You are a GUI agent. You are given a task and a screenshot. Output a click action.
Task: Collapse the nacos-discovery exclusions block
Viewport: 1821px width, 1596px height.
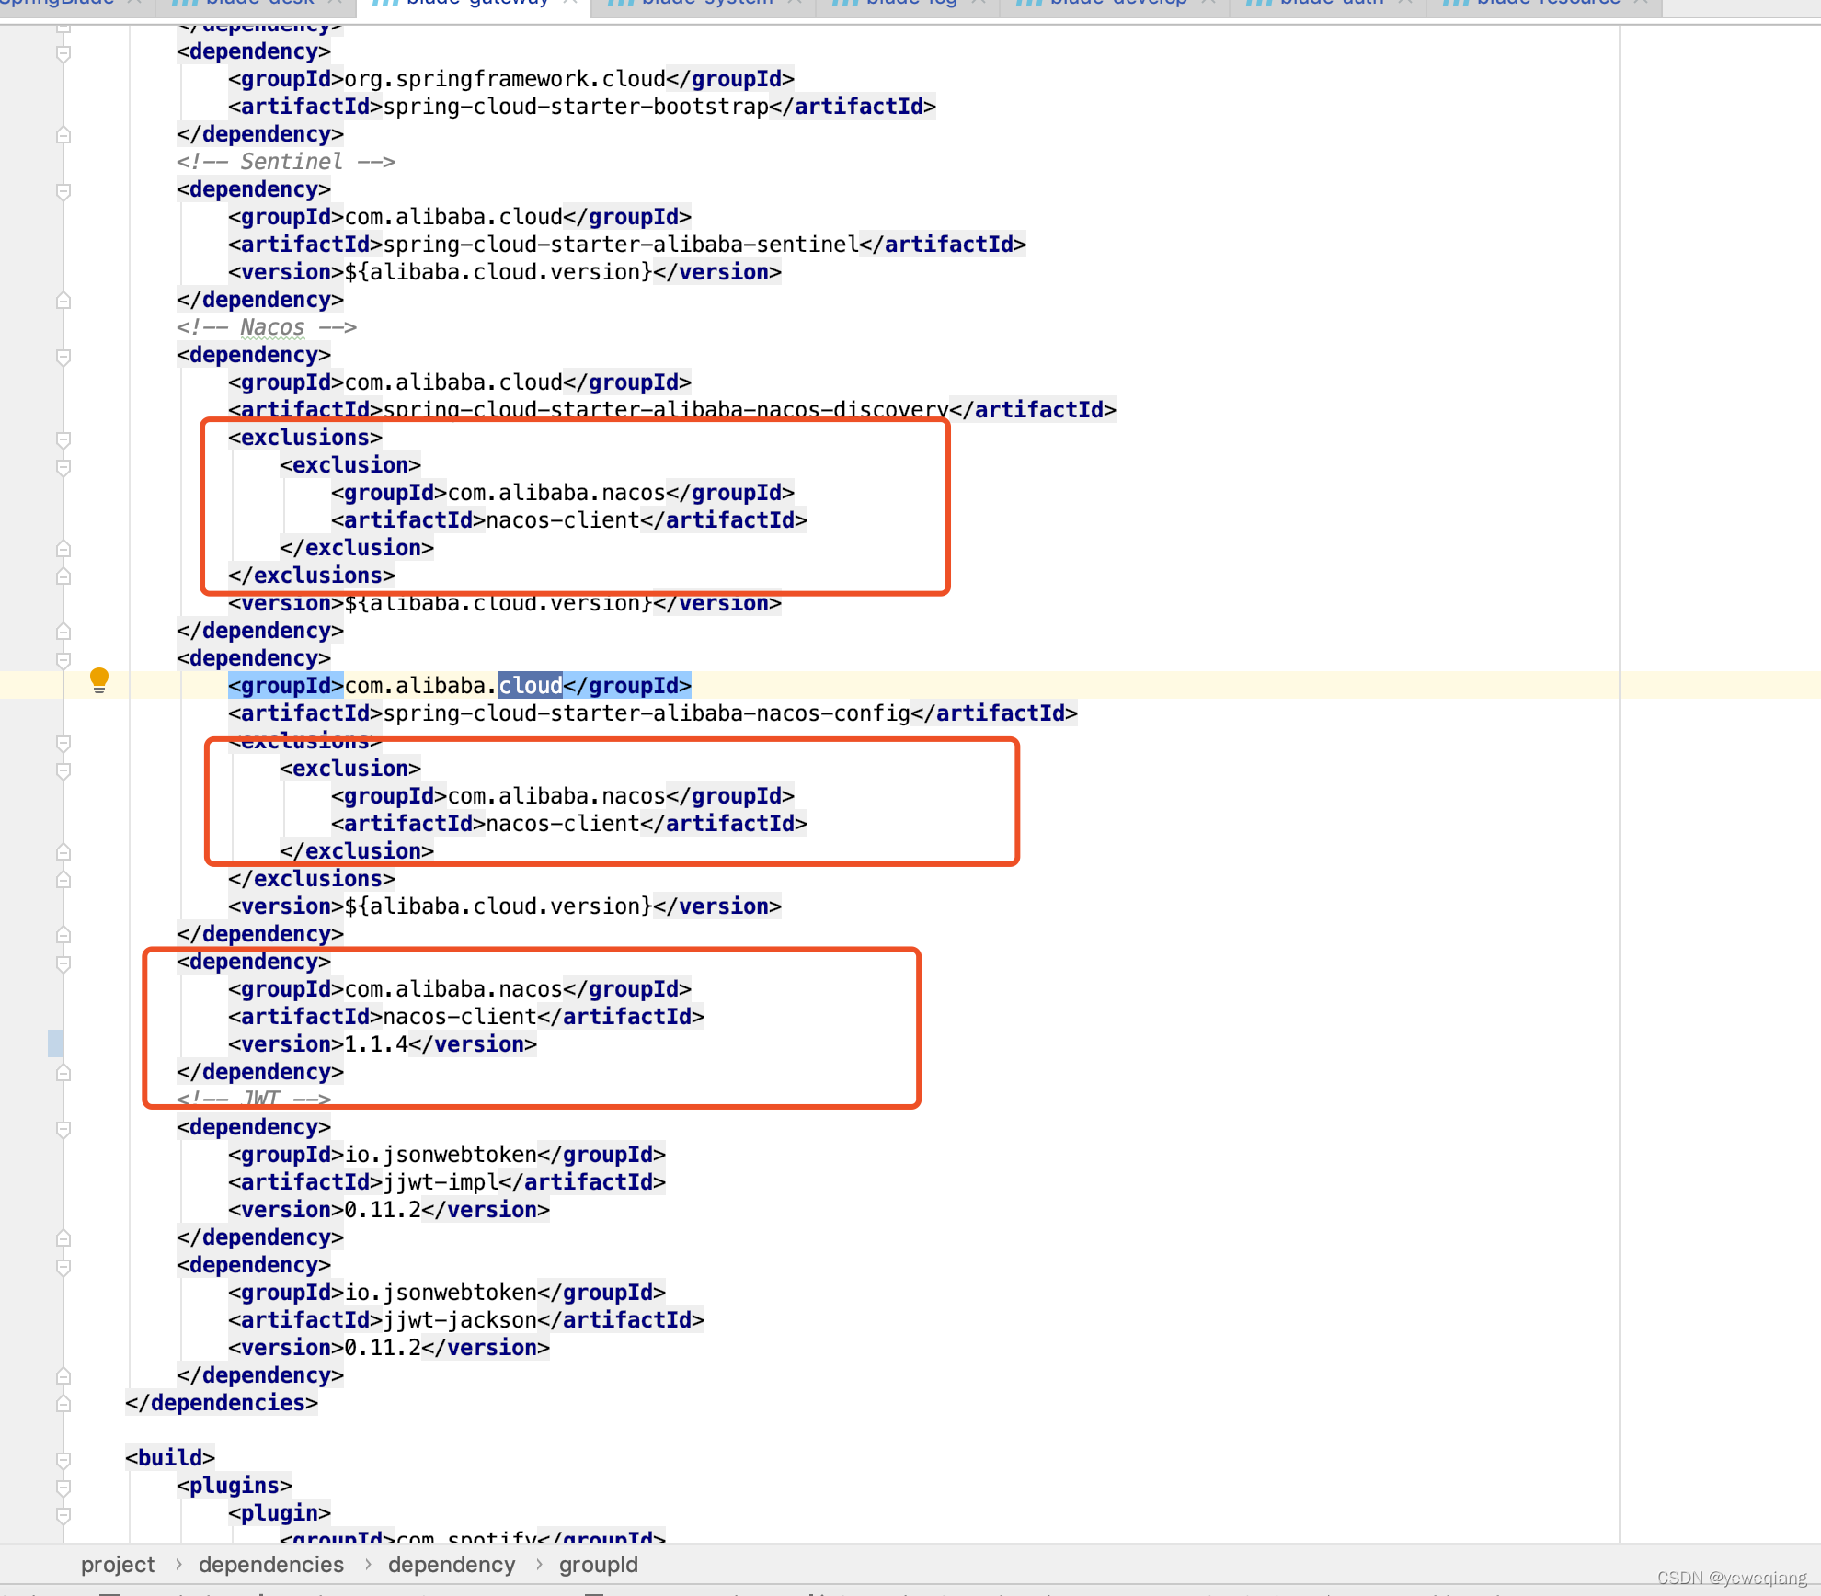[x=63, y=439]
